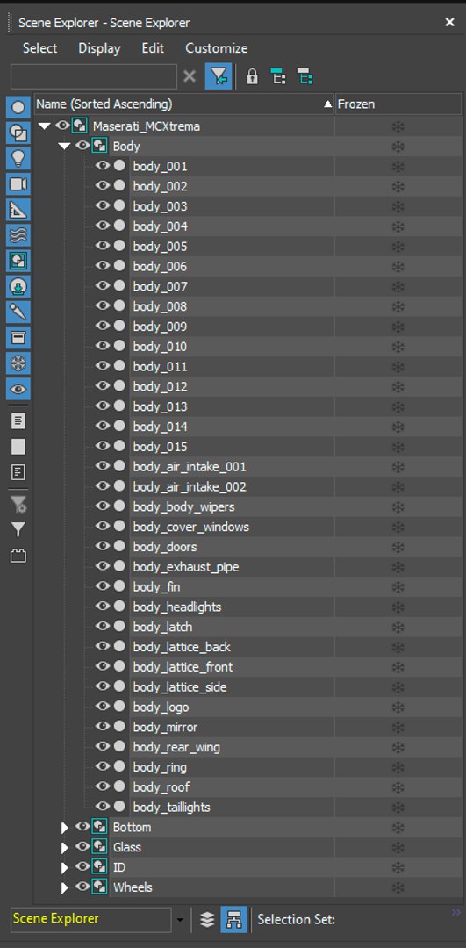The width and height of the screenshot is (466, 948).
Task: Switch to Sort by Layer mode icon
Action: pyautogui.click(x=207, y=920)
